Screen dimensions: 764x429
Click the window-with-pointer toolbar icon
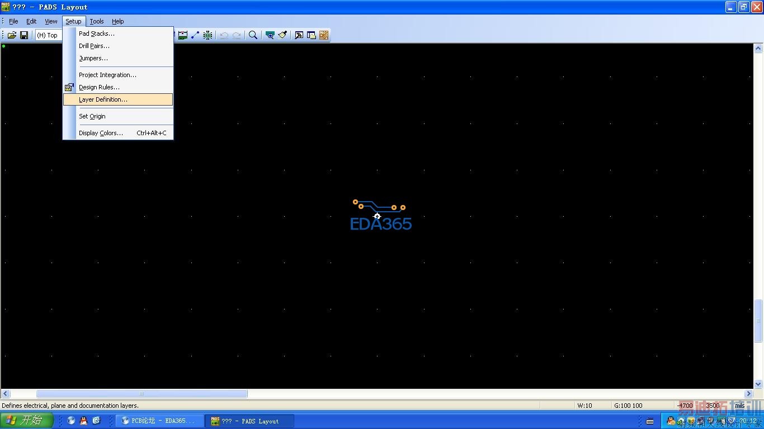tap(299, 35)
